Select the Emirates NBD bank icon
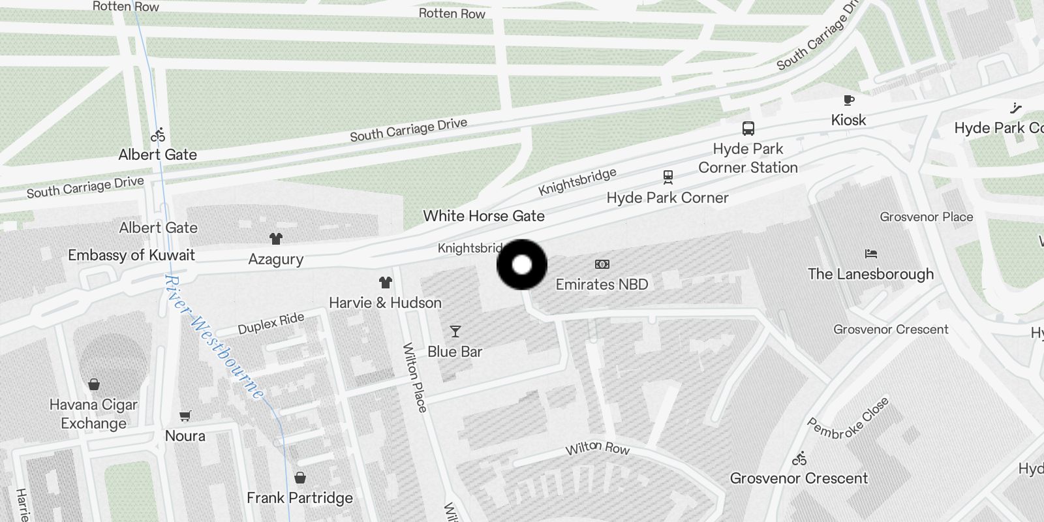This screenshot has height=522, width=1044. pos(602,264)
